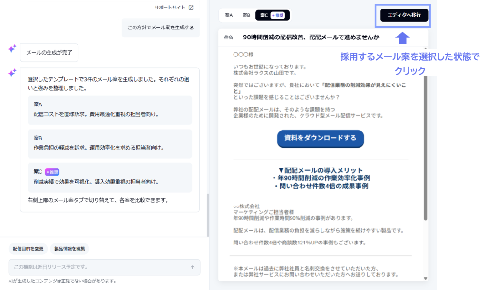Viewport: 487px width, 290px height.
Task: Click the 案A summary card in chat
Action: pos(110,110)
